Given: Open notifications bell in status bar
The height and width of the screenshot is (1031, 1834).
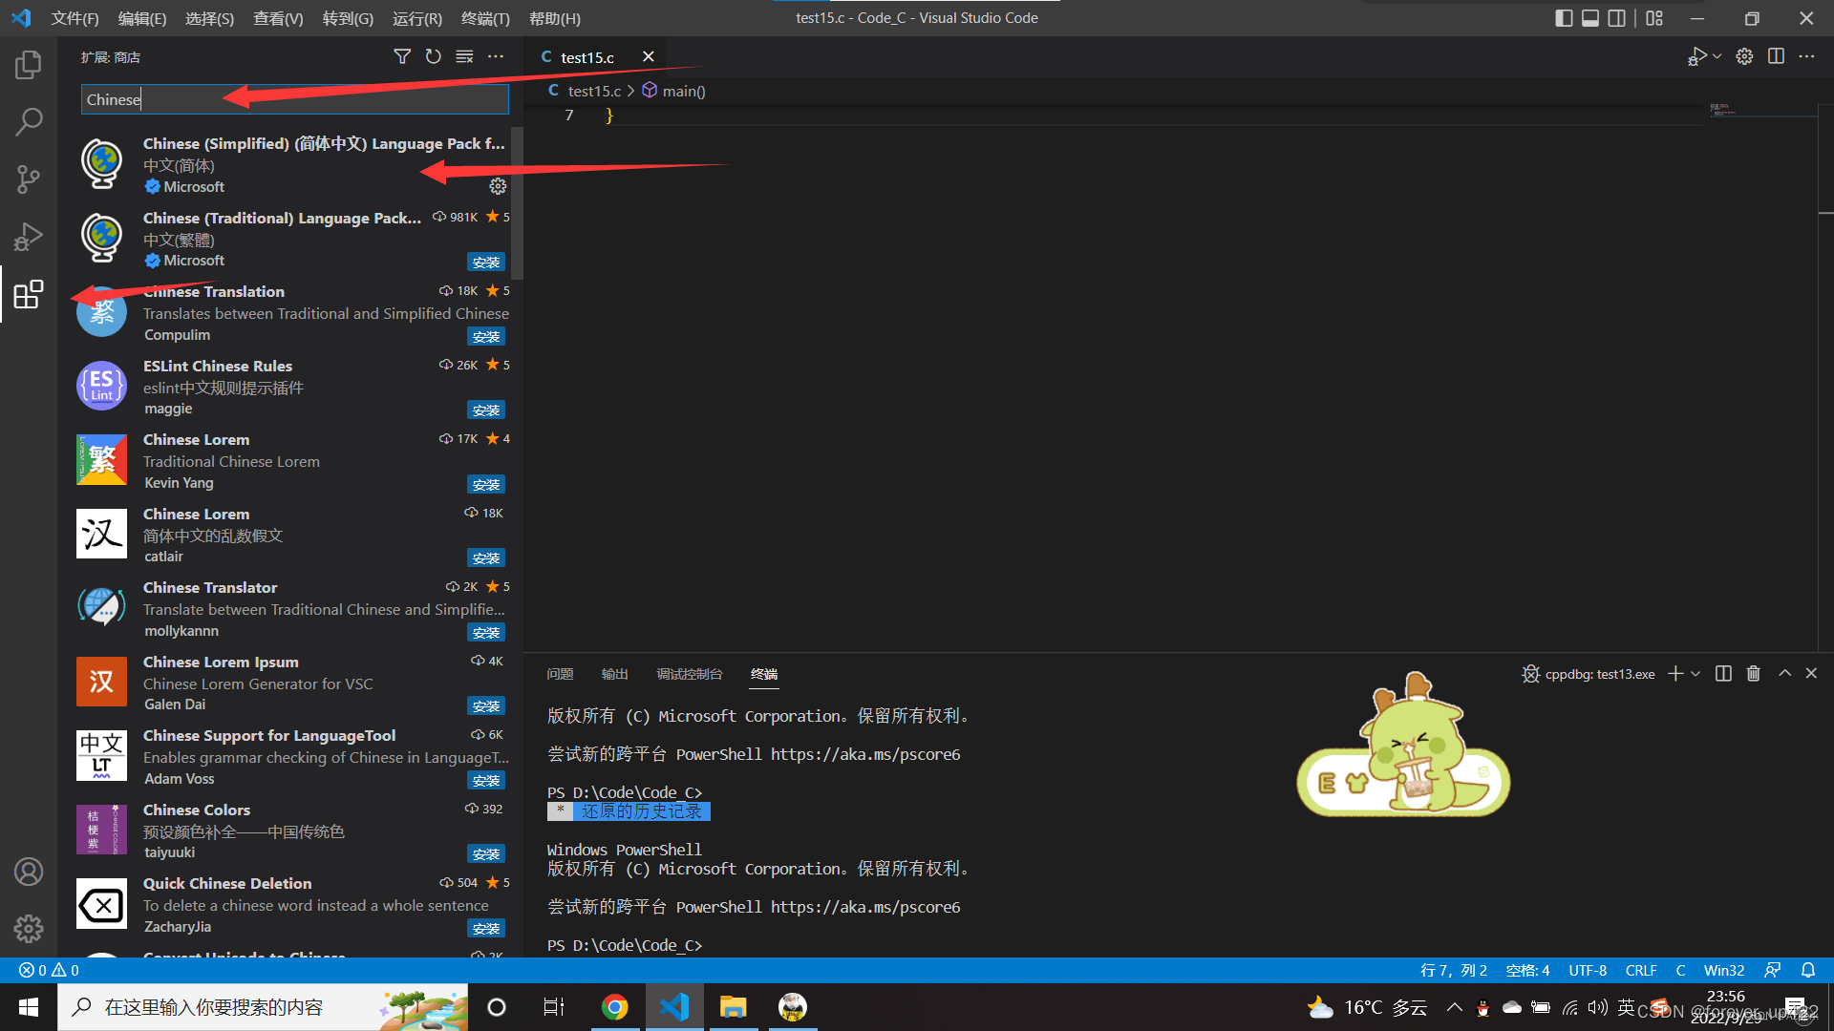Looking at the screenshot, I should click(1808, 970).
